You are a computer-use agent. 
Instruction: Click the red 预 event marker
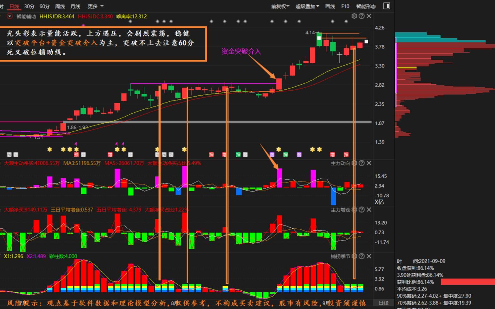77,155
